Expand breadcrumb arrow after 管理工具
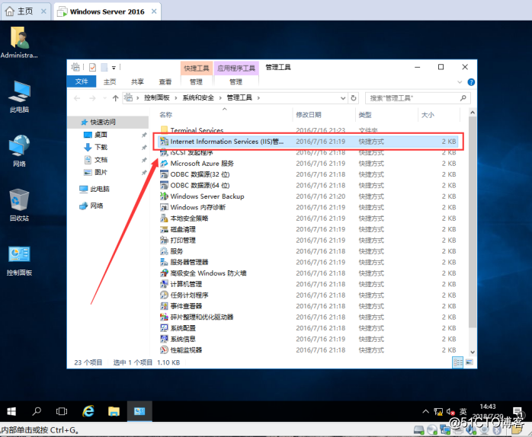Viewport: 532px width, 437px height. click(x=258, y=98)
